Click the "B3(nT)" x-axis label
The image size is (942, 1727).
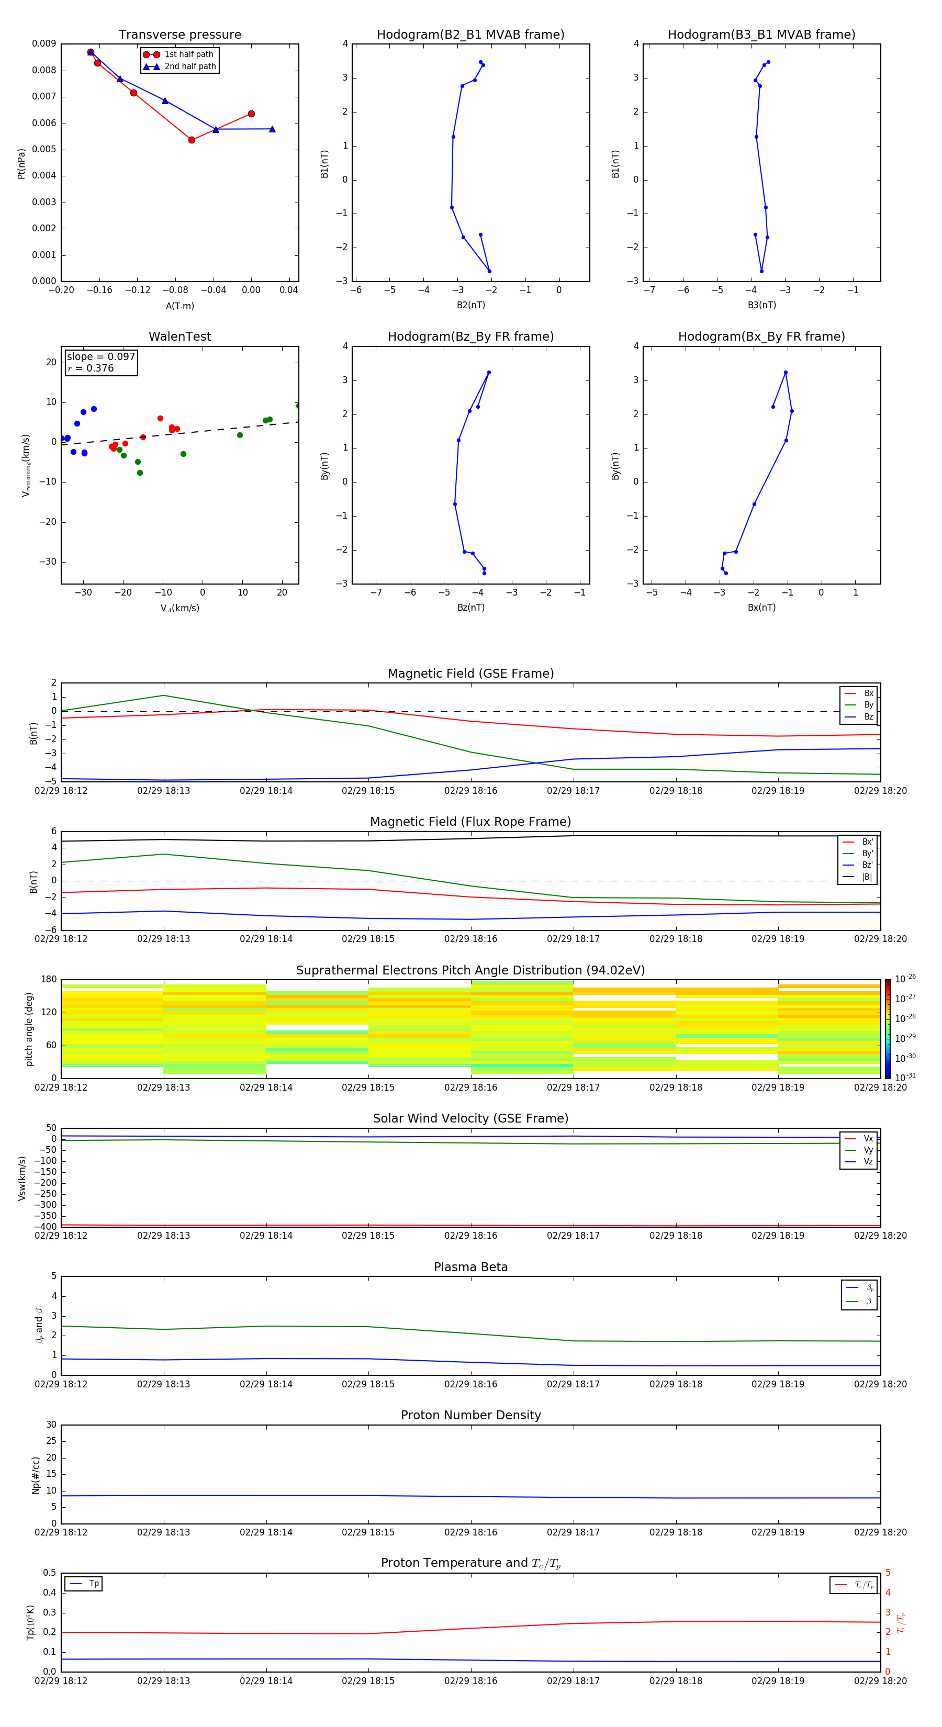[761, 305]
